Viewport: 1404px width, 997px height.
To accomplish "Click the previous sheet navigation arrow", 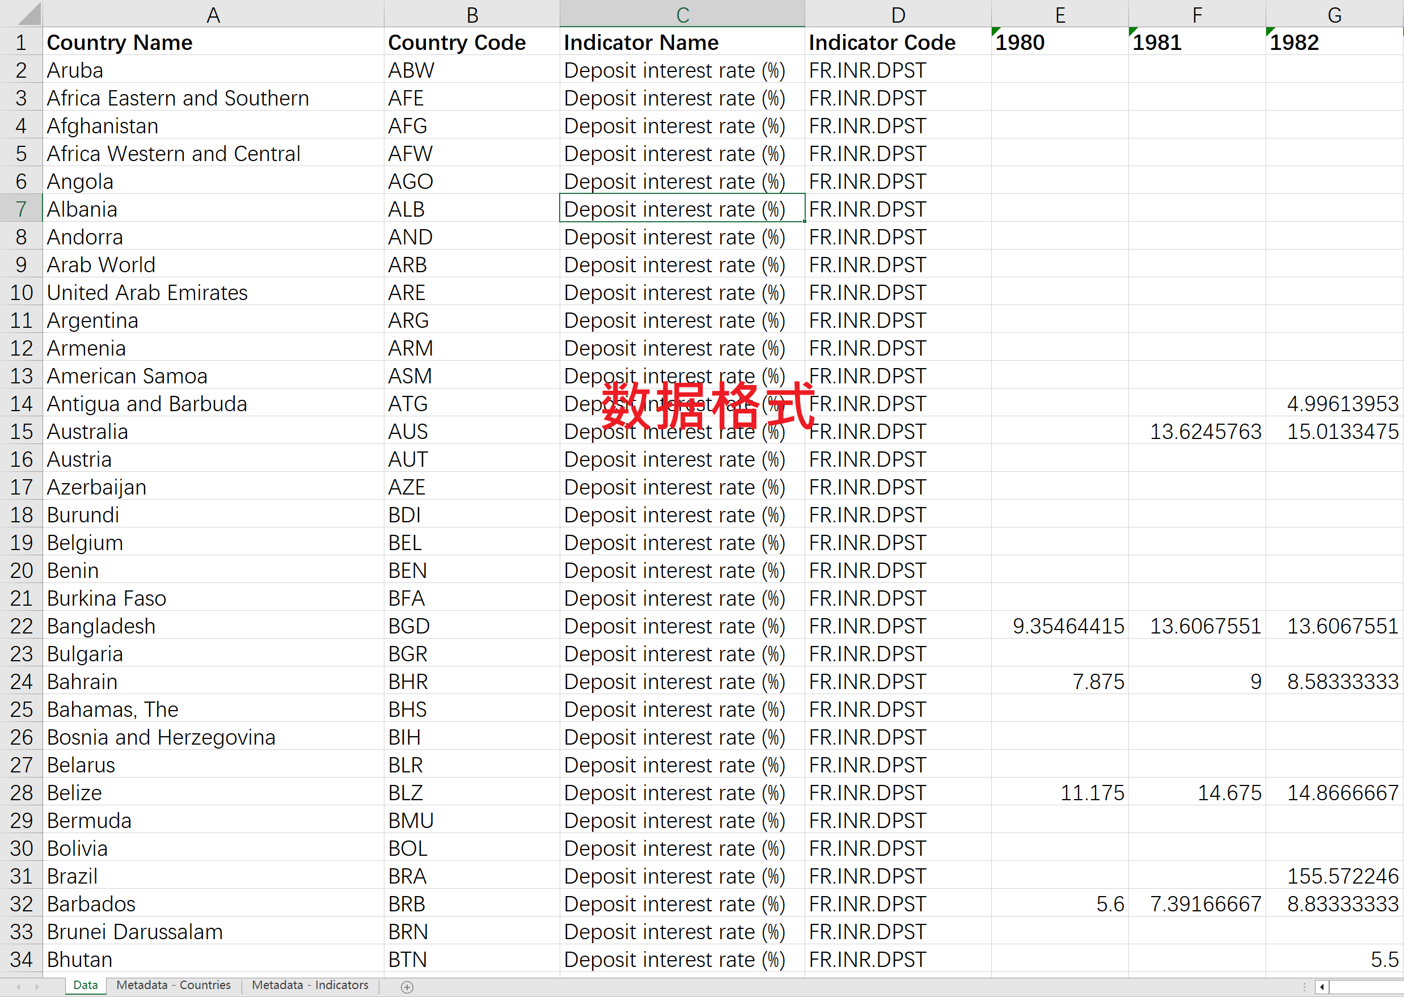I will click(x=18, y=987).
